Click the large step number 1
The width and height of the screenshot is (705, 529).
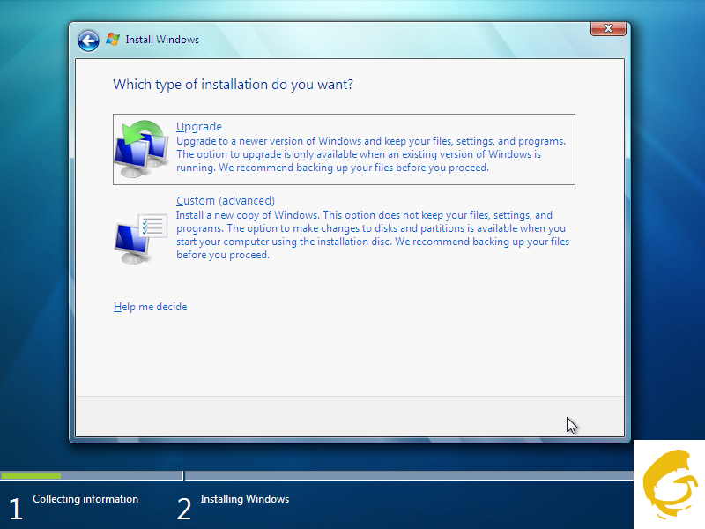pyautogui.click(x=14, y=509)
